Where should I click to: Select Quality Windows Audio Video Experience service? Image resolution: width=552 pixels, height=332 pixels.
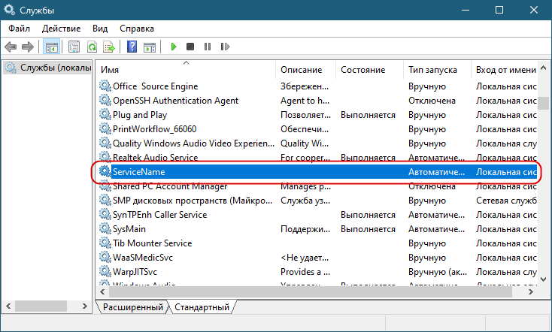[x=193, y=143]
